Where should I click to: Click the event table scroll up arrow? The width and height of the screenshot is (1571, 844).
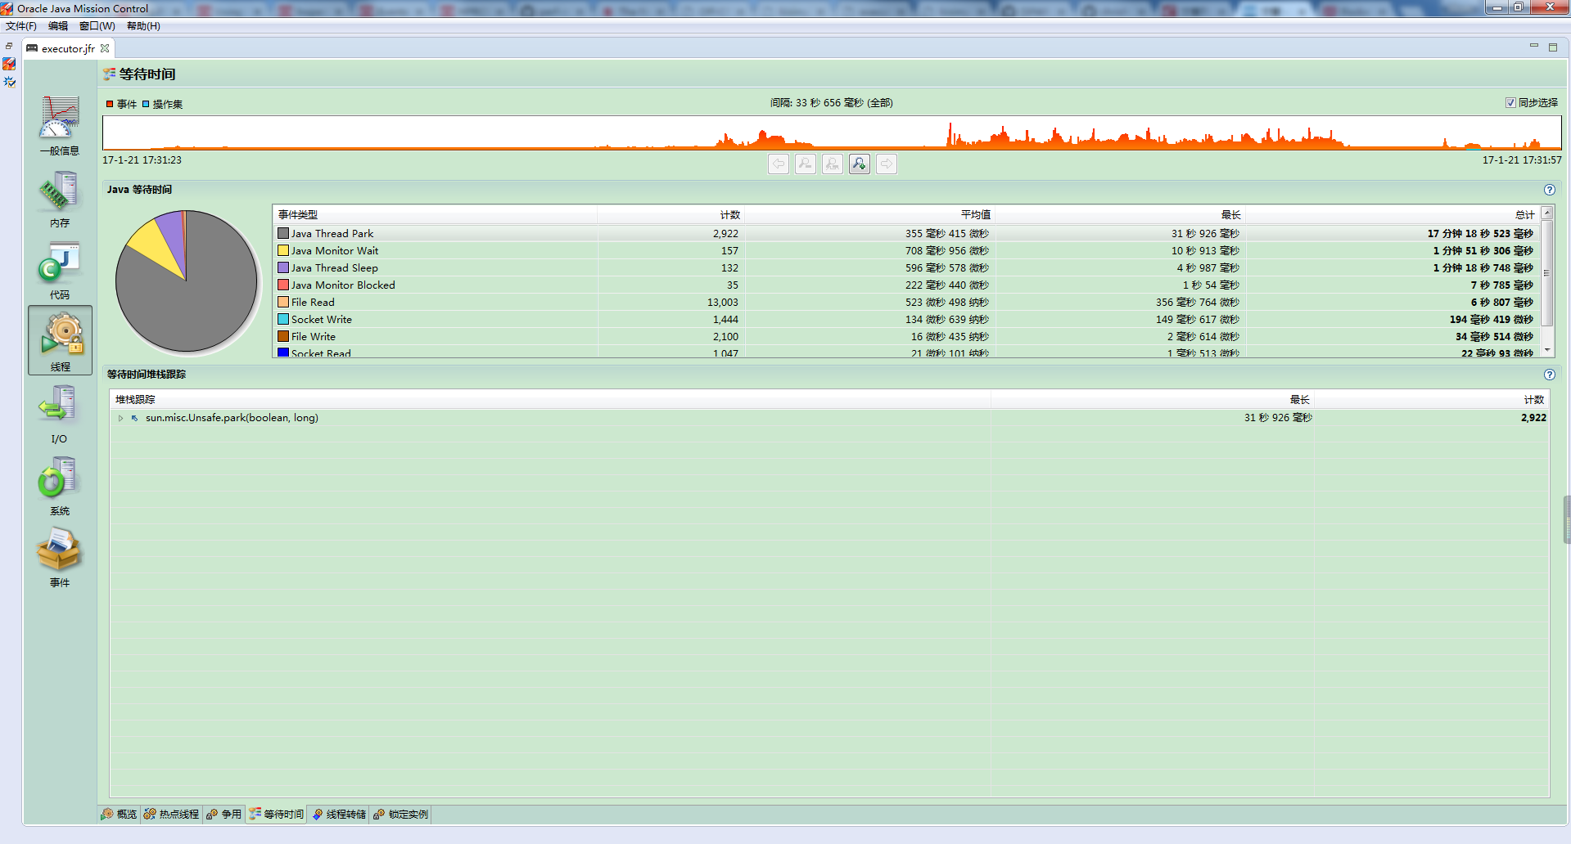pyautogui.click(x=1547, y=213)
